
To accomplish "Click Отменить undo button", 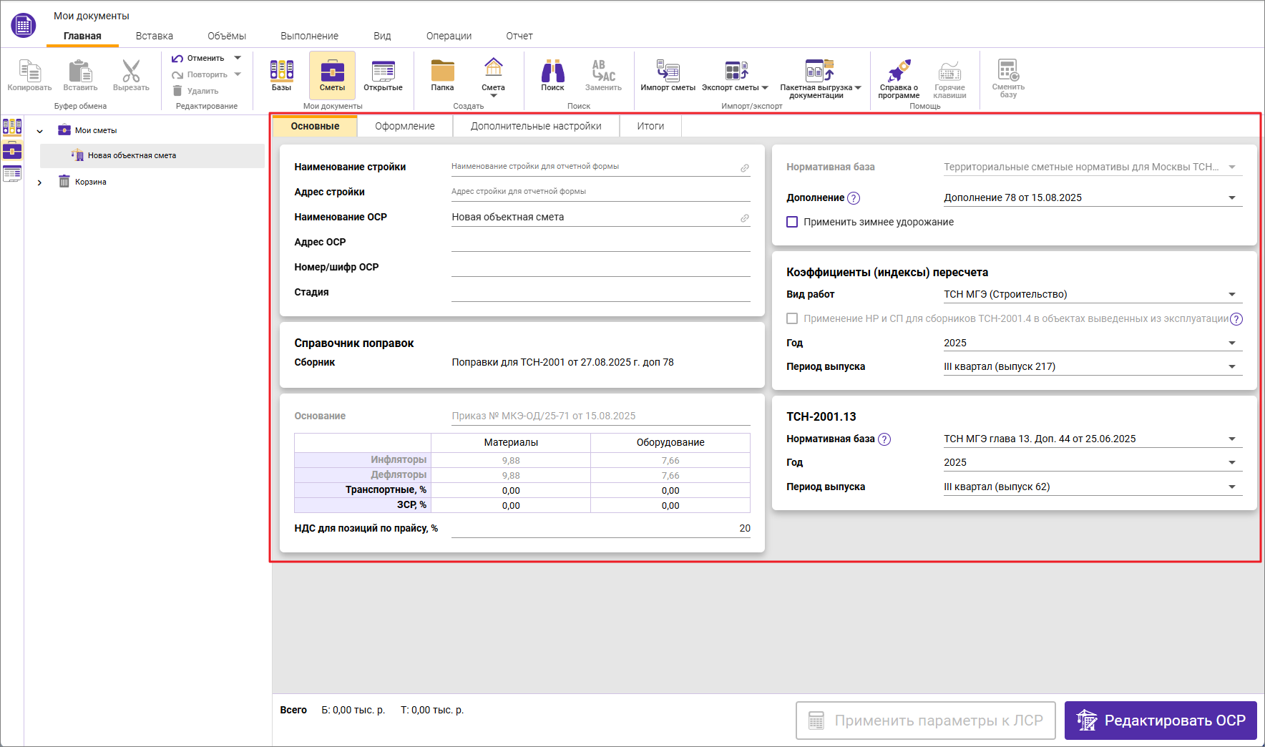I will point(198,58).
